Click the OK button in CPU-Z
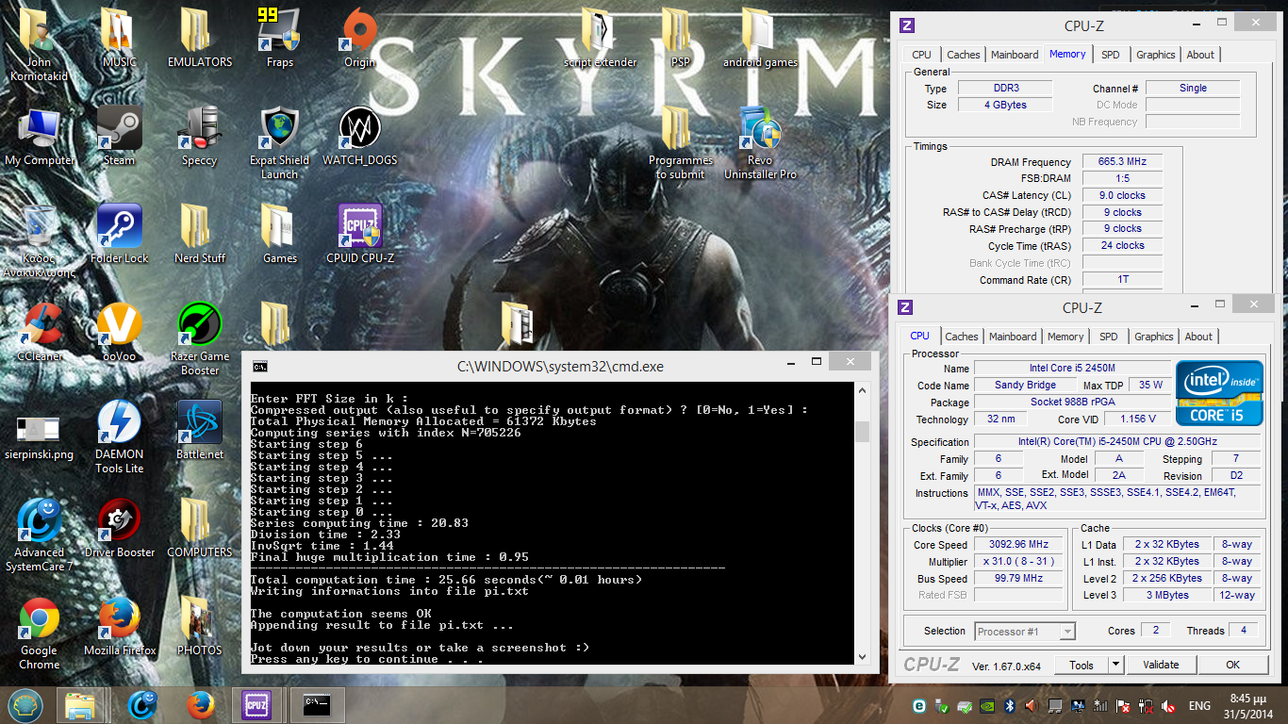 (1232, 665)
